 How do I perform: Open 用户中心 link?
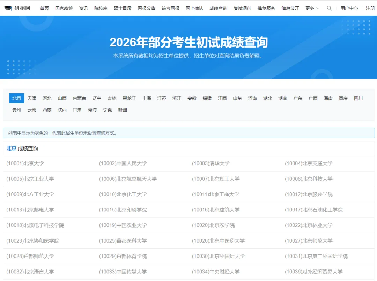pos(349,8)
